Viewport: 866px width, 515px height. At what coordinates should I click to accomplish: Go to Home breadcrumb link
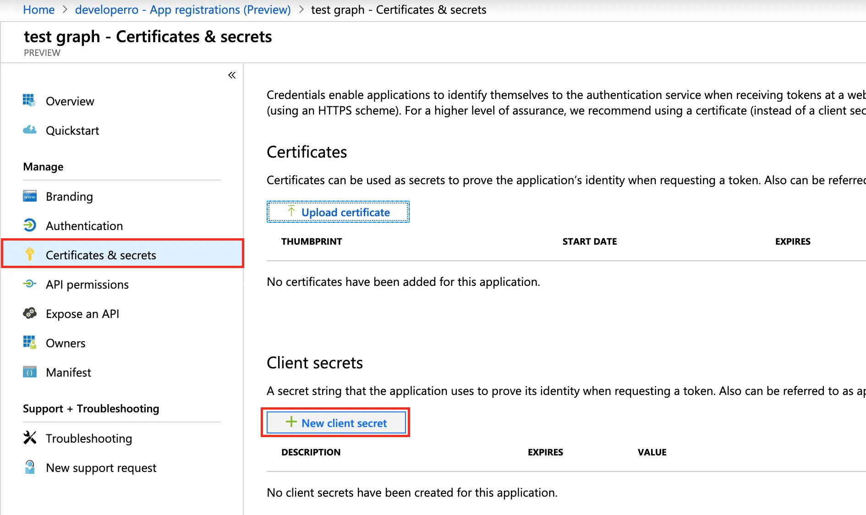(x=38, y=10)
